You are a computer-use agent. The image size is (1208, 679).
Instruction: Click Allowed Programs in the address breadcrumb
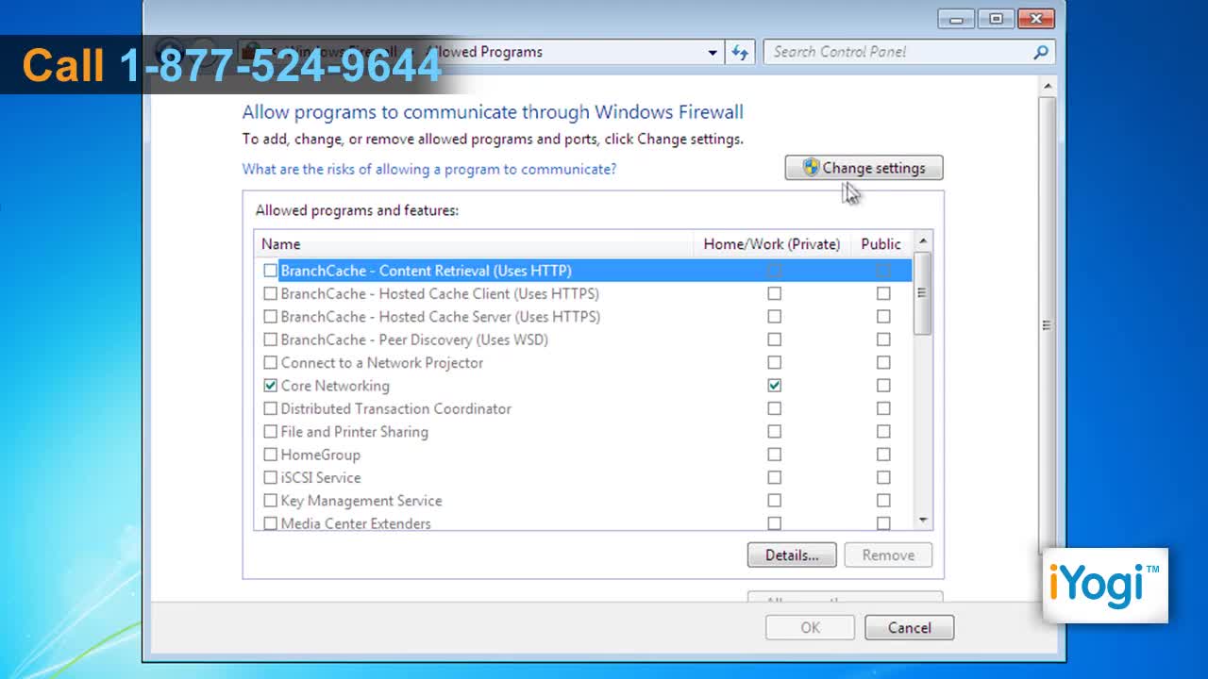coord(484,52)
